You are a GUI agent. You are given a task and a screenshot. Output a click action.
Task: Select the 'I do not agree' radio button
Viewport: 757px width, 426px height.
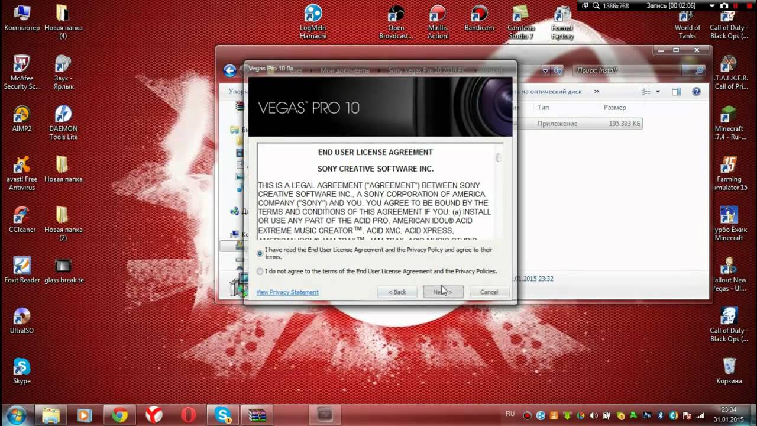click(260, 272)
